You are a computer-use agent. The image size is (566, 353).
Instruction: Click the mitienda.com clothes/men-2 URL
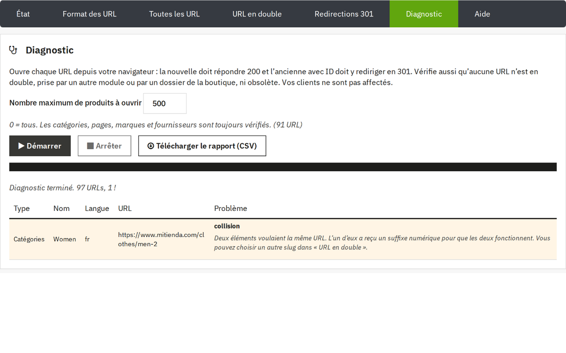161,239
